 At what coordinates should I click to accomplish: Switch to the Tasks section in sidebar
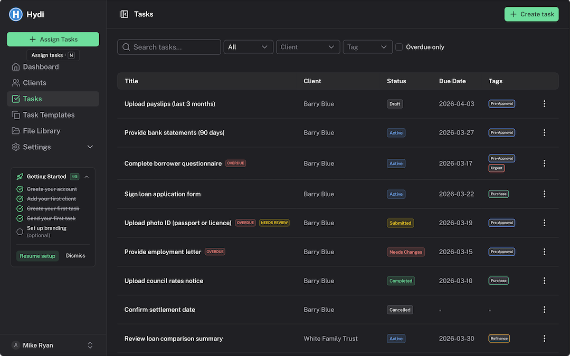point(33,99)
